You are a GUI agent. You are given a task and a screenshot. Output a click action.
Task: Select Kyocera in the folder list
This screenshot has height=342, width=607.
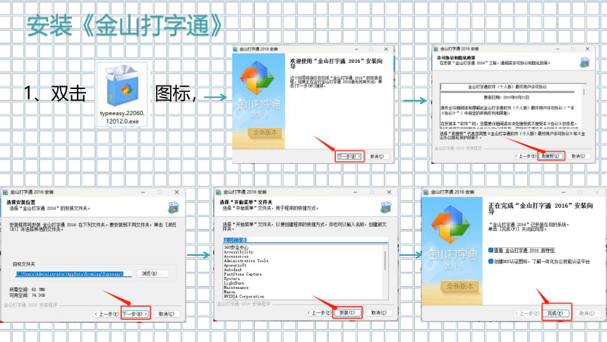click(232, 279)
